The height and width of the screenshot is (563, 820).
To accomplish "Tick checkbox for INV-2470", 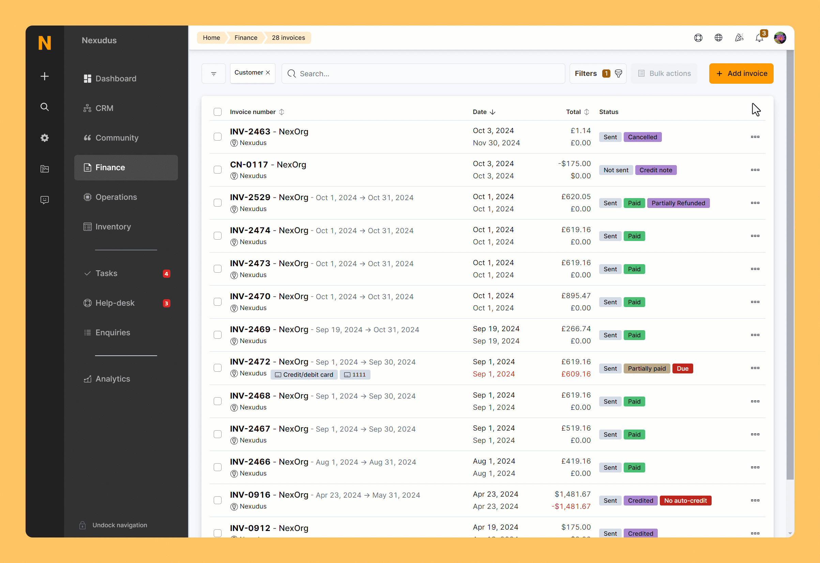I will click(217, 302).
